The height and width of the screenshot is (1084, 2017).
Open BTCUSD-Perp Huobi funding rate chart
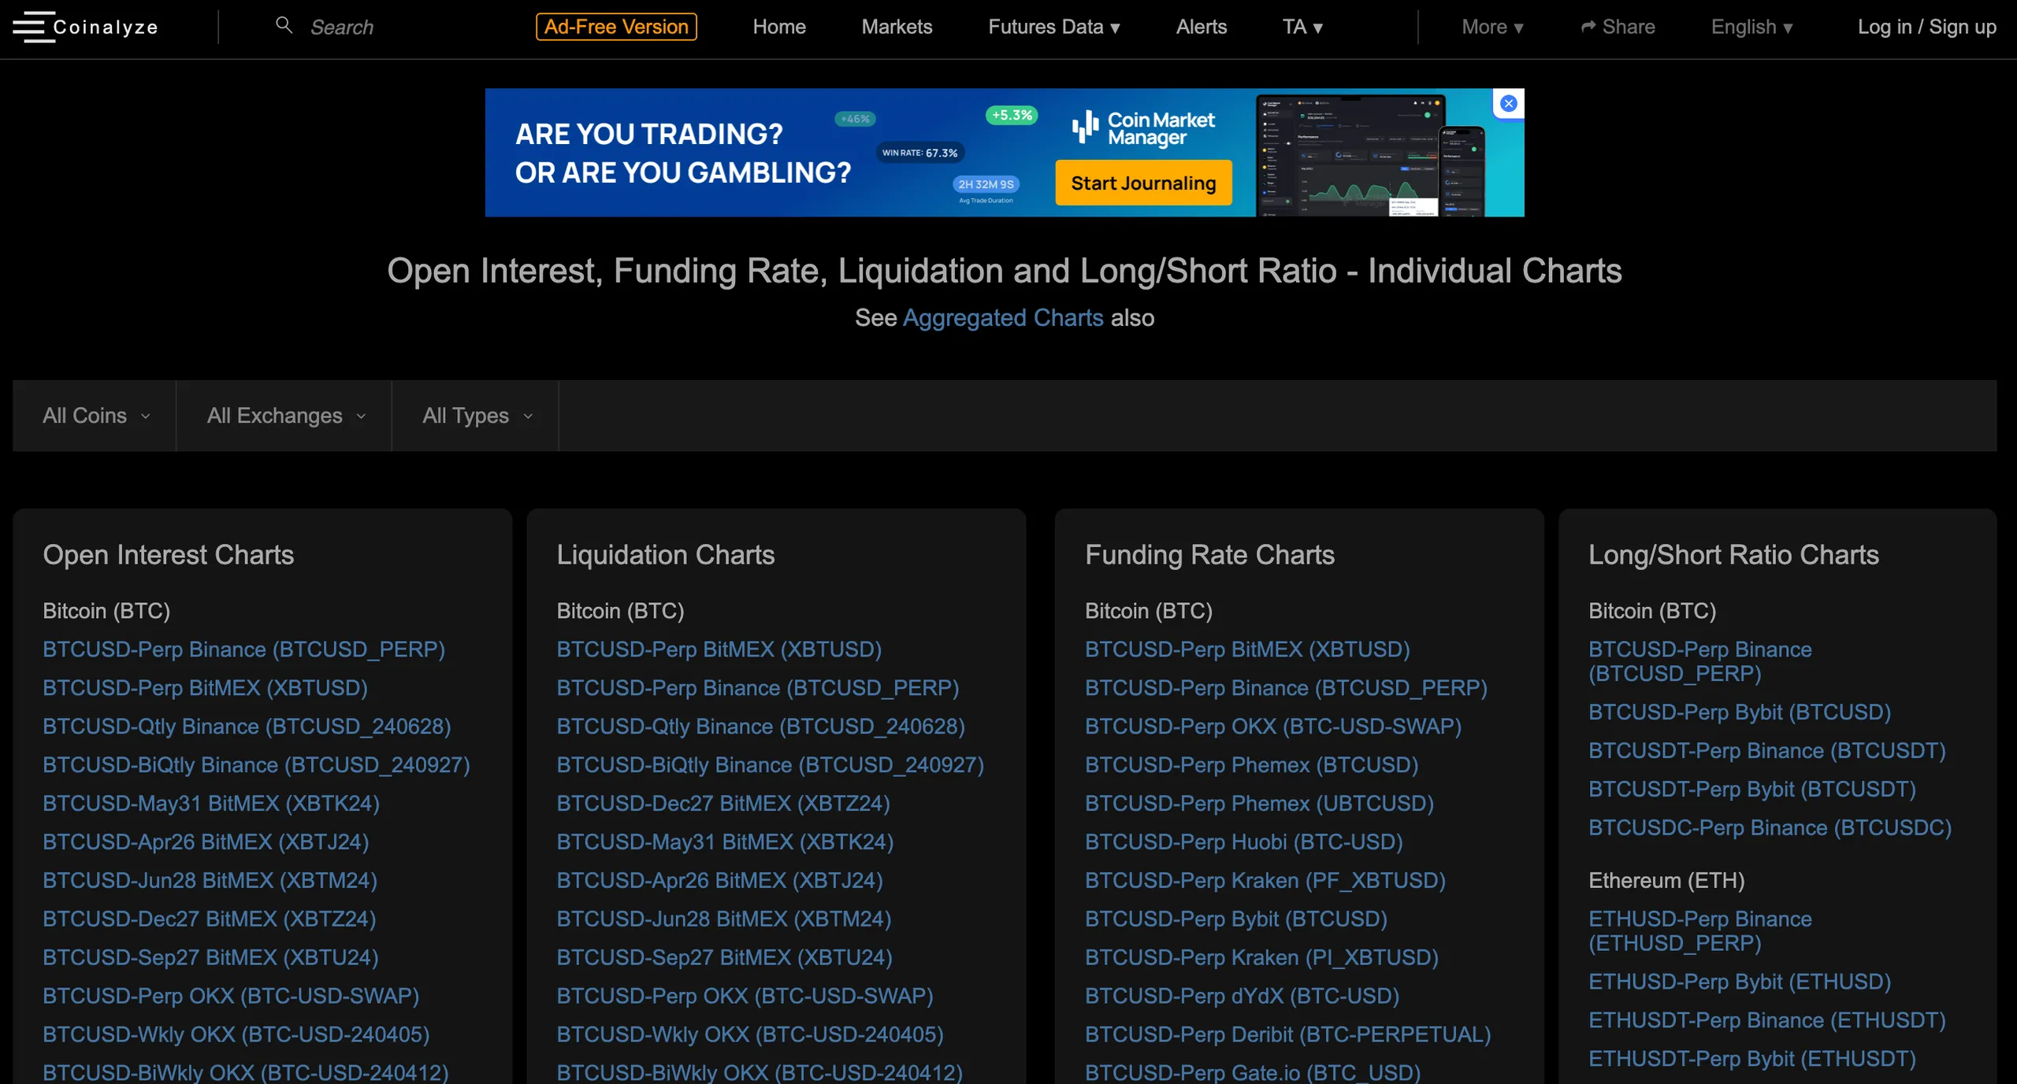(x=1244, y=842)
